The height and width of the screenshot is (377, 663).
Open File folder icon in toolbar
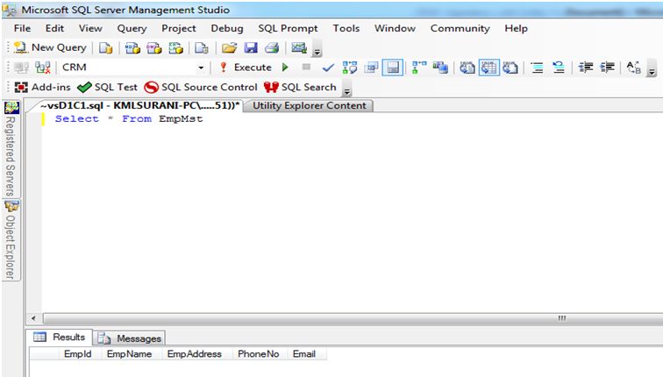point(229,48)
